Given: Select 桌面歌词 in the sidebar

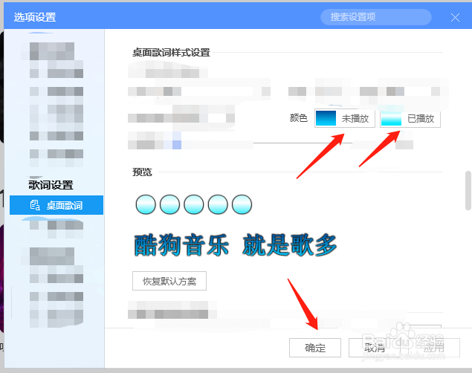Looking at the screenshot, I should (x=56, y=205).
